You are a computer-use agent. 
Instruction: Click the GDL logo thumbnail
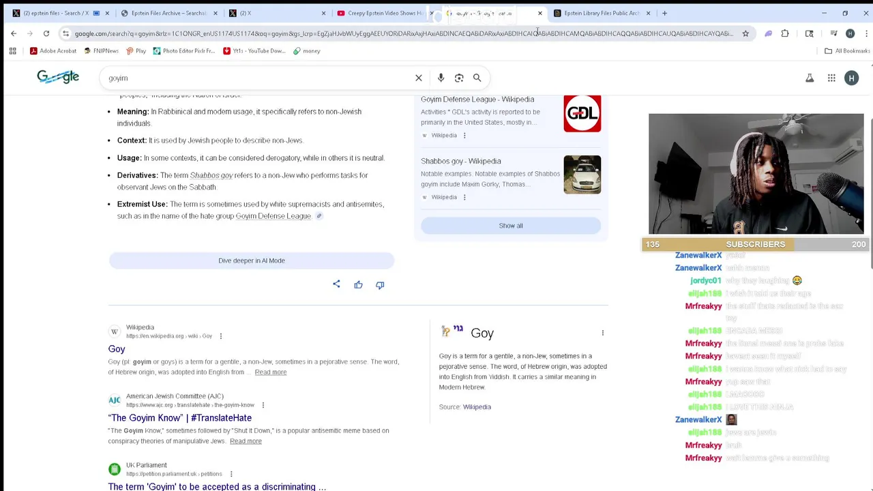pos(582,113)
